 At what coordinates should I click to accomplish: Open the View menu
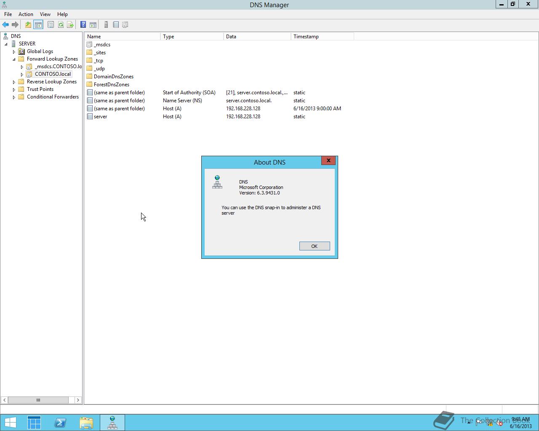click(x=45, y=14)
